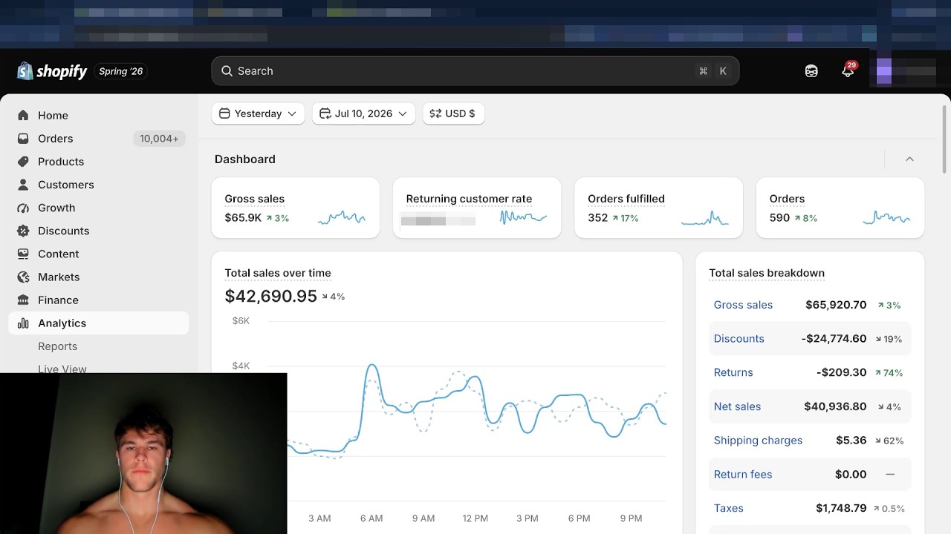Viewport: 951px width, 534px height.
Task: Click the Content image icon
Action: (x=23, y=254)
